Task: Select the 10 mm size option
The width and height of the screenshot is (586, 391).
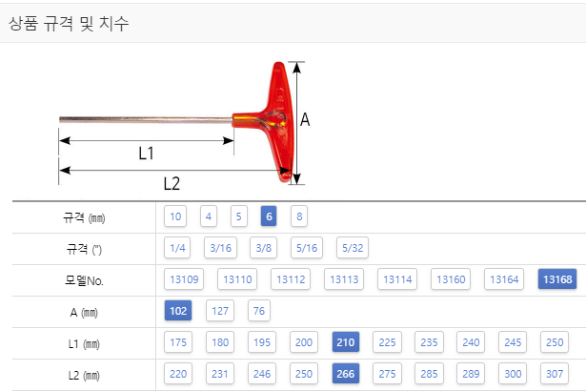Action: [175, 216]
